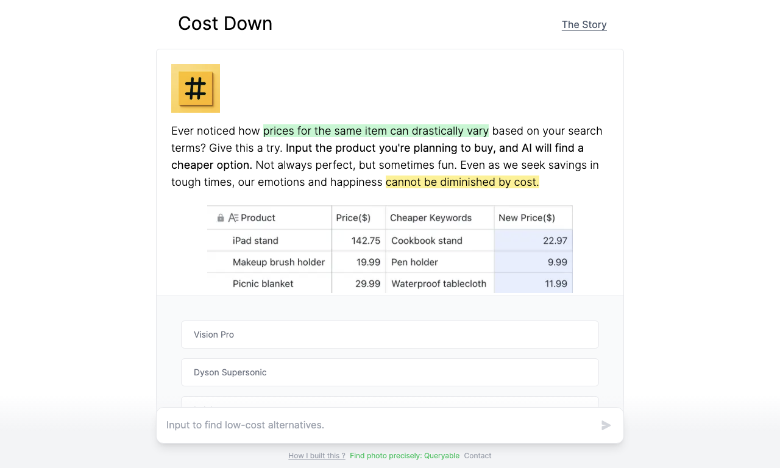
Task: Click the yellow hashtag logo icon
Action: [196, 88]
